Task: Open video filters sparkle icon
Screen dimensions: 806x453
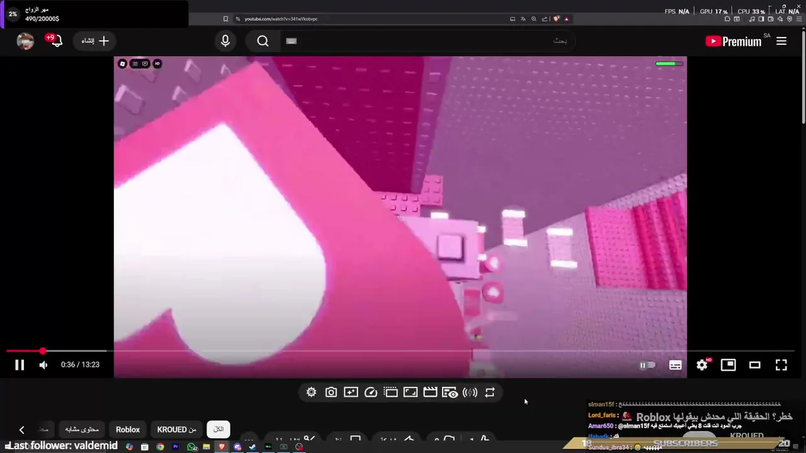Action: click(351, 392)
